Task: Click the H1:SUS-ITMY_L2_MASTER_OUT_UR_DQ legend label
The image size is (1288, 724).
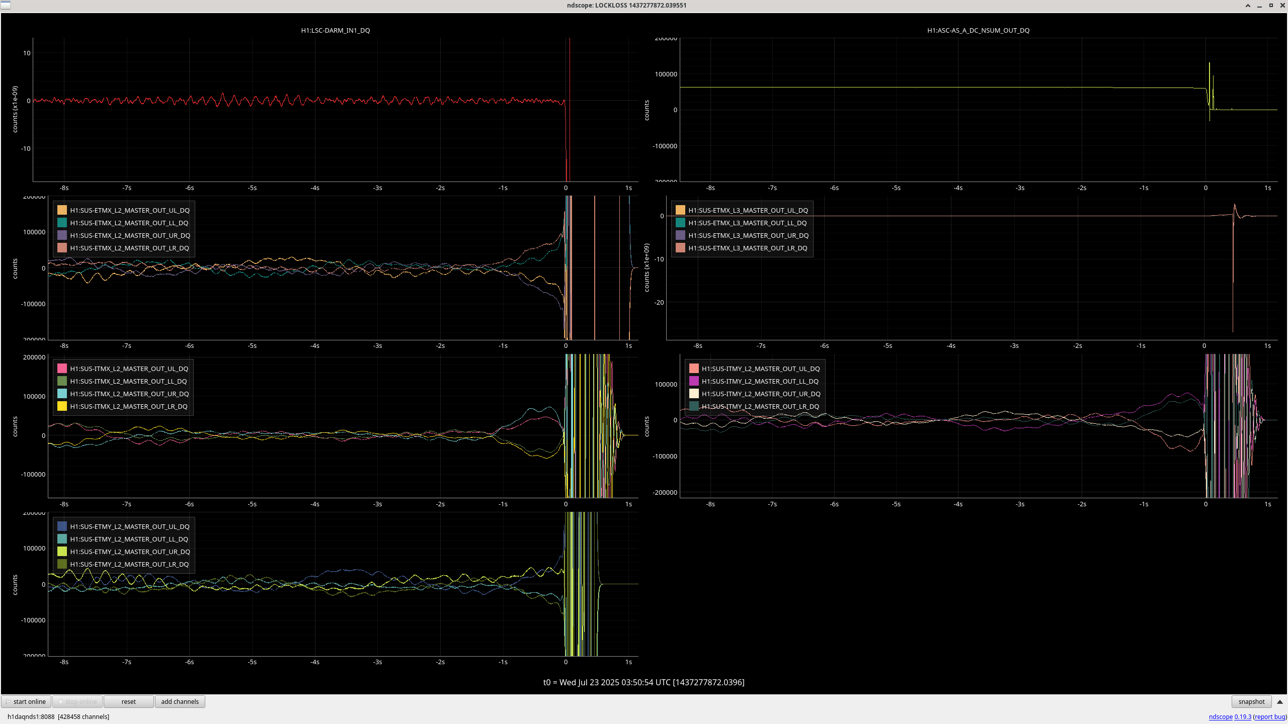Action: point(761,394)
